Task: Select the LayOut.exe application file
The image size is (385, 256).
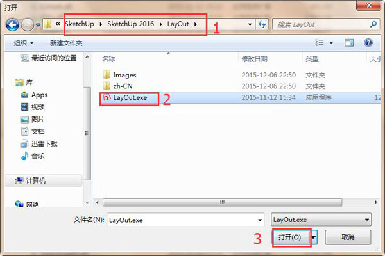Action: (x=130, y=97)
